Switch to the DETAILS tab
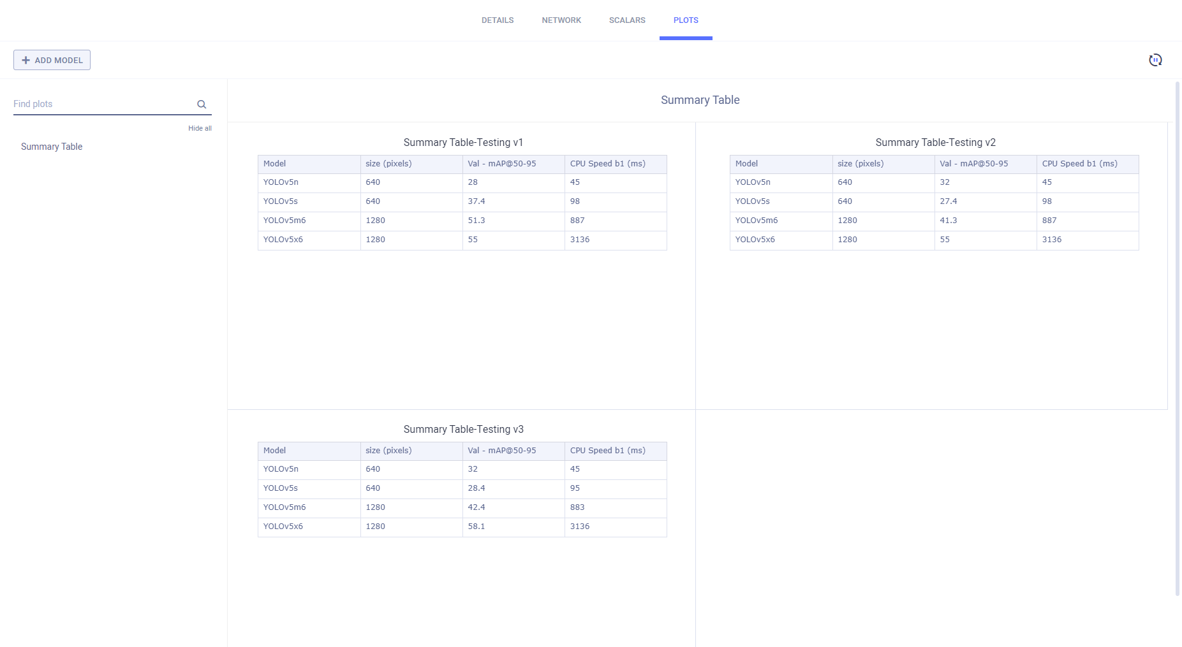The height and width of the screenshot is (647, 1182). coord(498,20)
